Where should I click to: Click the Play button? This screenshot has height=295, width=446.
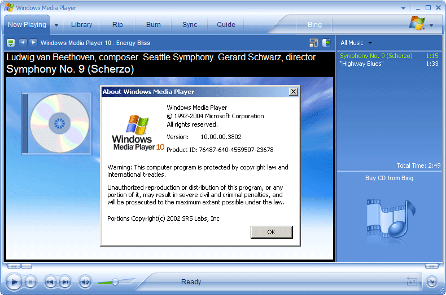tap(14, 281)
